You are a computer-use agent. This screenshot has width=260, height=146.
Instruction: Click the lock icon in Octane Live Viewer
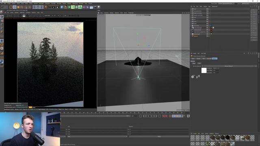click(x=24, y=15)
